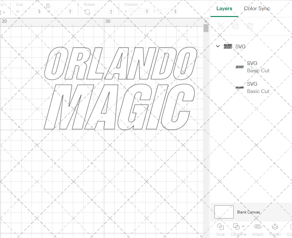The width and height of the screenshot is (292, 238).
Task: Click the Rotate angle input field
Action: pyautogui.click(x=101, y=12)
